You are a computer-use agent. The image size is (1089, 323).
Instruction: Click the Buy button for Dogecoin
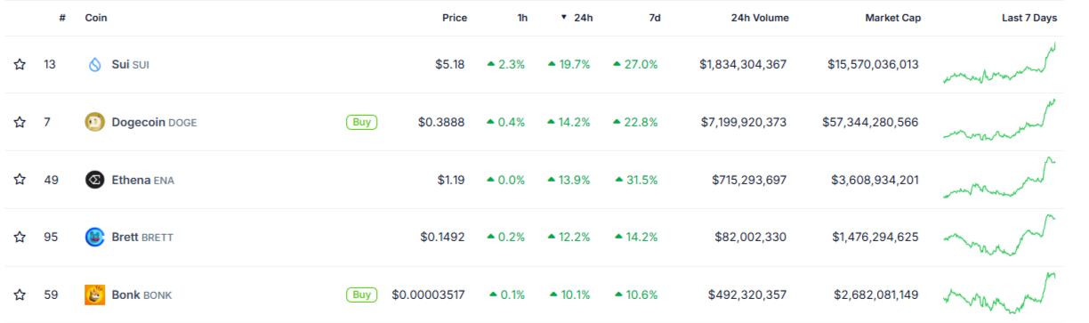(x=360, y=122)
